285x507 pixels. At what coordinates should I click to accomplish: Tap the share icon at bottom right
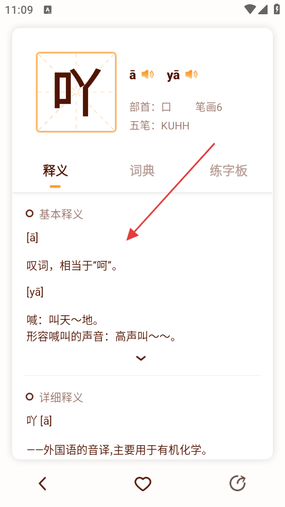[238, 484]
